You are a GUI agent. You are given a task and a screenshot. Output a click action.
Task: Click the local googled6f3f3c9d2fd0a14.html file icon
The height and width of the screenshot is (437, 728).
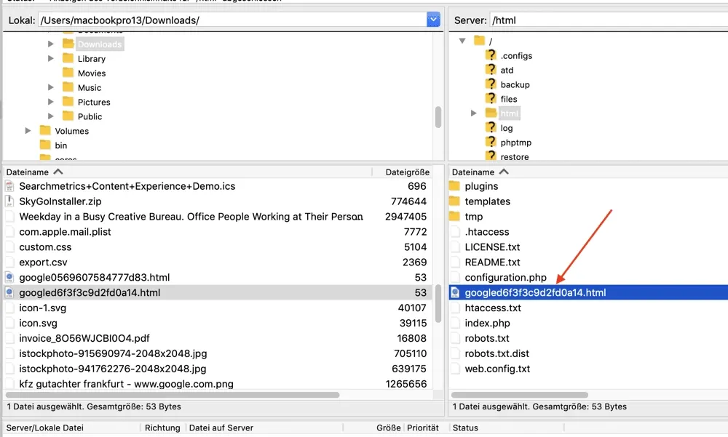9,293
